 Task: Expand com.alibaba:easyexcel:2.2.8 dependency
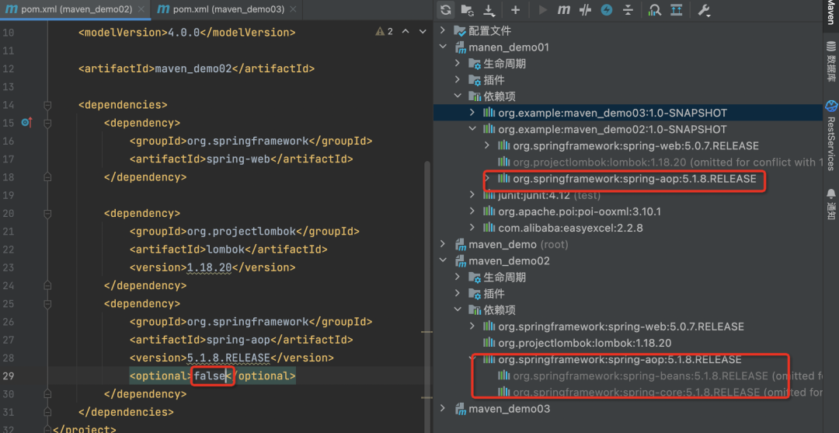pos(472,228)
